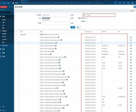
Task: Click the 22mysql8.0 host link
Action: pyautogui.click(x=23, y=35)
